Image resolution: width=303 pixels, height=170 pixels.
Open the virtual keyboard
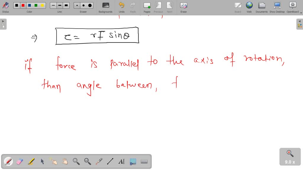[144, 161]
